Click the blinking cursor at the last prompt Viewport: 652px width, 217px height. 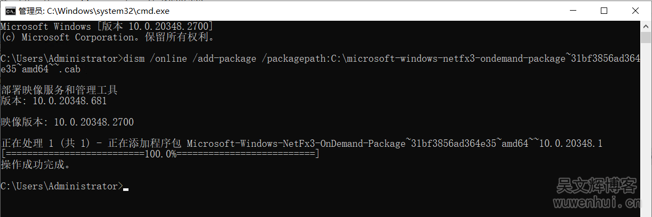click(x=126, y=187)
